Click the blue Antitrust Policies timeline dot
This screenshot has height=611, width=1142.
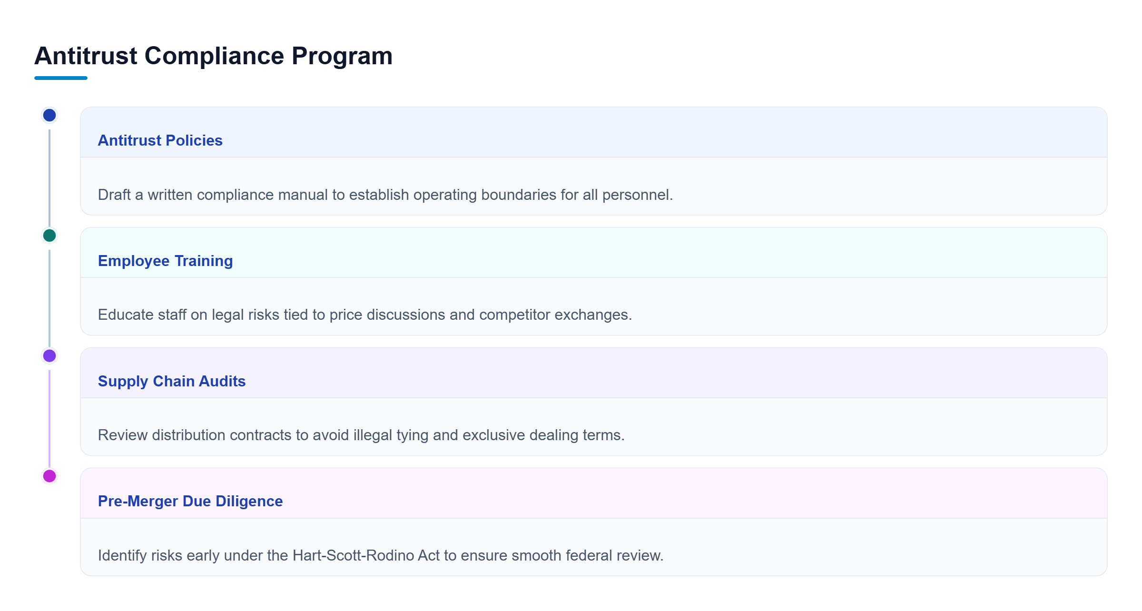(x=49, y=115)
